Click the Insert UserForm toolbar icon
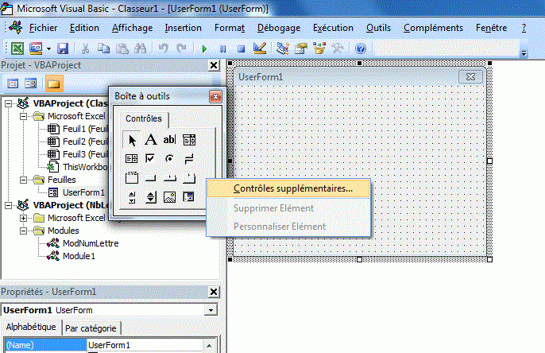The height and width of the screenshot is (353, 545). (36, 48)
